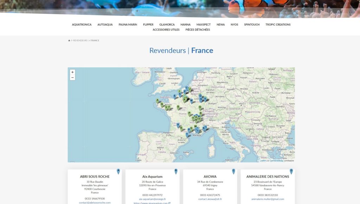Click the AKOWA reseller card title

pos(210,177)
